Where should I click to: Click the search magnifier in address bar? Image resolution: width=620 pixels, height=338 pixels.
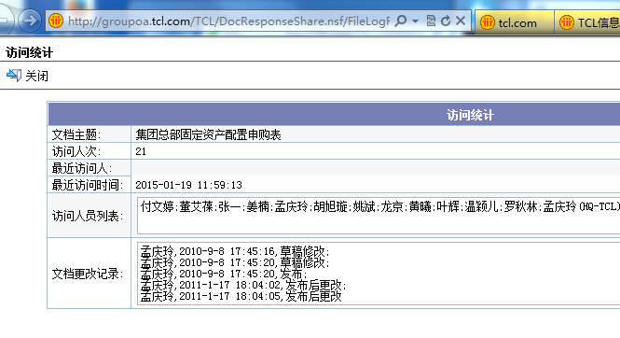[401, 21]
